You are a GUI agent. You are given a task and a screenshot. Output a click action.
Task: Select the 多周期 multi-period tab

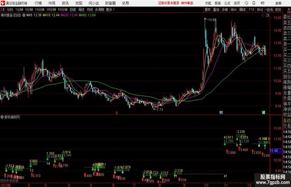tap(99, 10)
